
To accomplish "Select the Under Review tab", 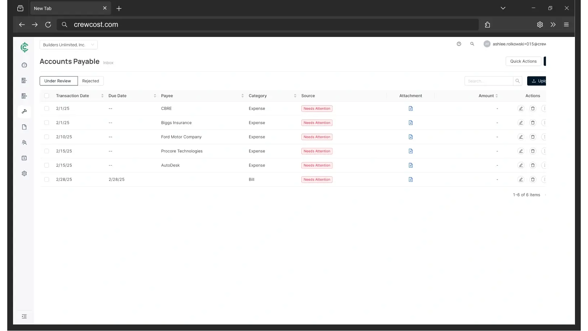I will pyautogui.click(x=58, y=81).
